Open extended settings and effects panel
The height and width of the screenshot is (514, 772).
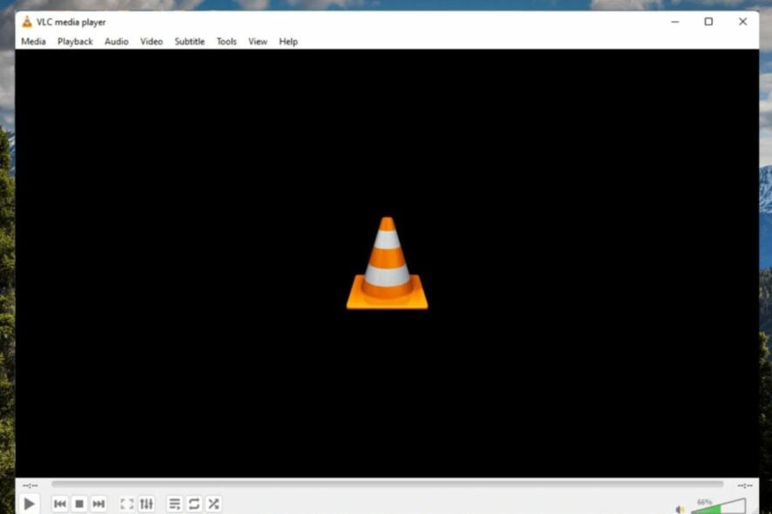[146, 504]
